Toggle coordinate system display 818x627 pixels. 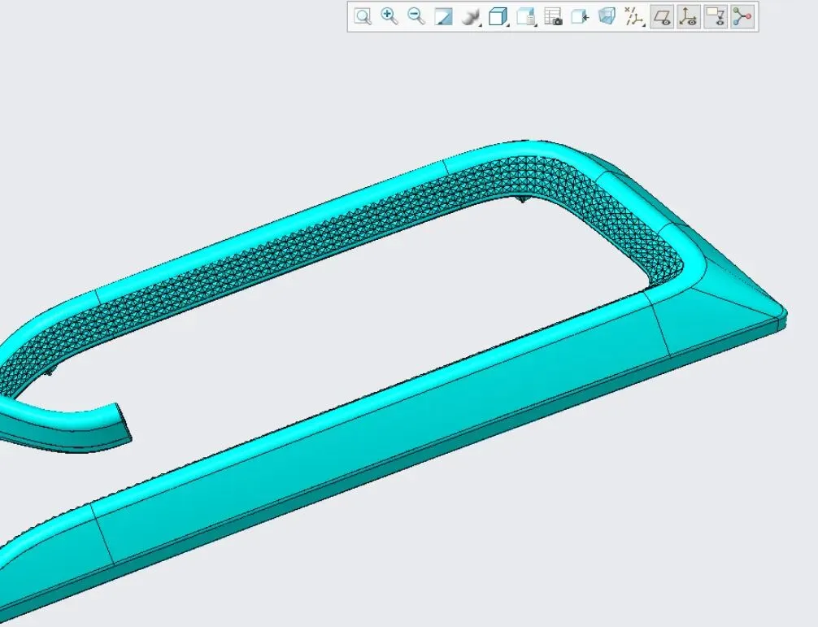689,16
